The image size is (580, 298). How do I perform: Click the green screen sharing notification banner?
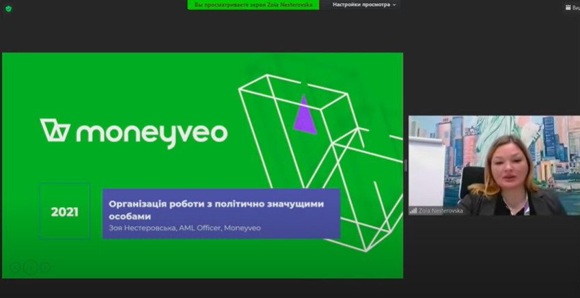(253, 5)
